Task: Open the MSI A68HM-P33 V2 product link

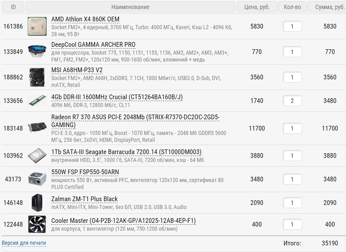Action: [81, 70]
